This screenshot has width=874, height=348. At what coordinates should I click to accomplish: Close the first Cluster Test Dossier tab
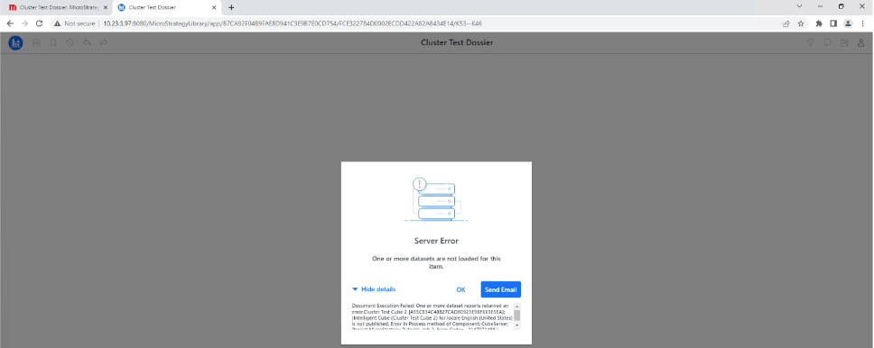106,7
